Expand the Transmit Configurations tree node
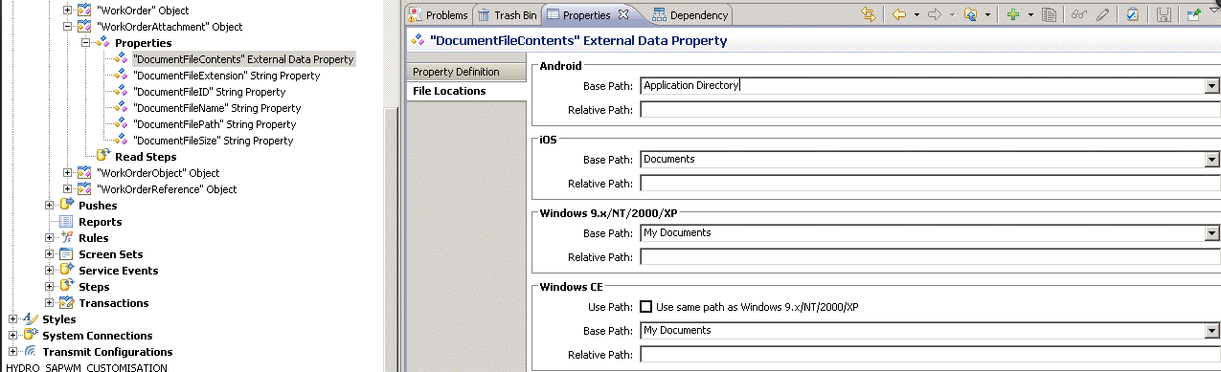The image size is (1221, 372). coord(13,352)
